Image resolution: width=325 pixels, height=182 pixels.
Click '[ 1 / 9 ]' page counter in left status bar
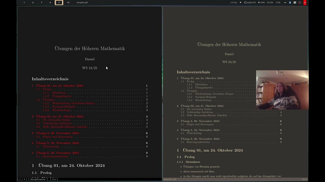pyautogui.click(x=22, y=179)
